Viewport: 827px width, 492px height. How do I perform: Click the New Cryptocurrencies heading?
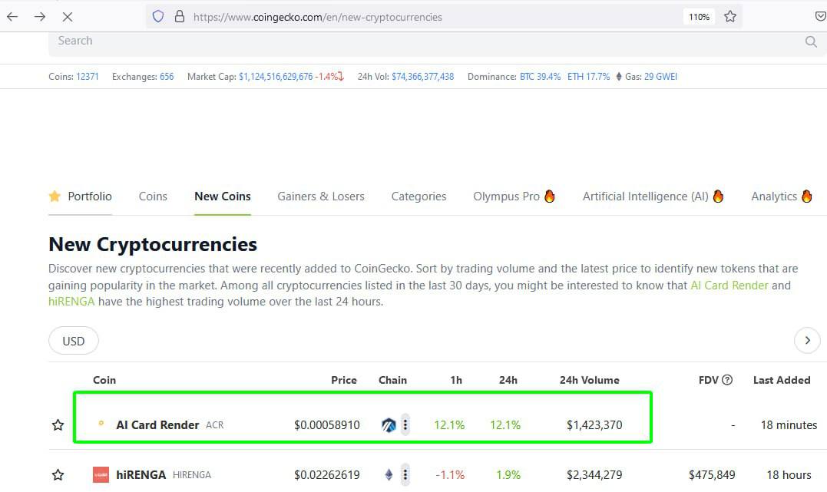click(153, 245)
